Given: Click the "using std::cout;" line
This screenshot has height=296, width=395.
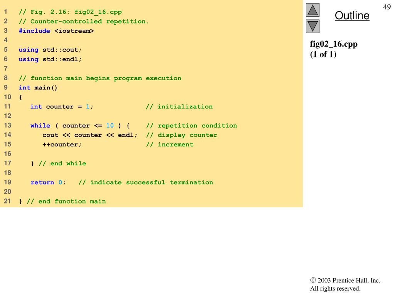Looking at the screenshot, I should tap(50, 50).
